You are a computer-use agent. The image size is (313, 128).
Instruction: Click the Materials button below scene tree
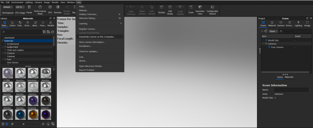[x=289, y=77]
